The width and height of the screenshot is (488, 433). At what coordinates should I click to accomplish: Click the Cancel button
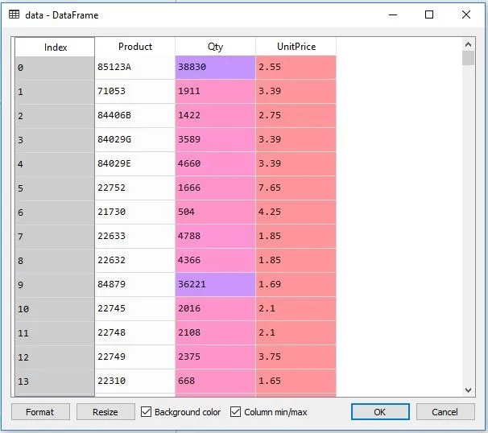point(445,412)
